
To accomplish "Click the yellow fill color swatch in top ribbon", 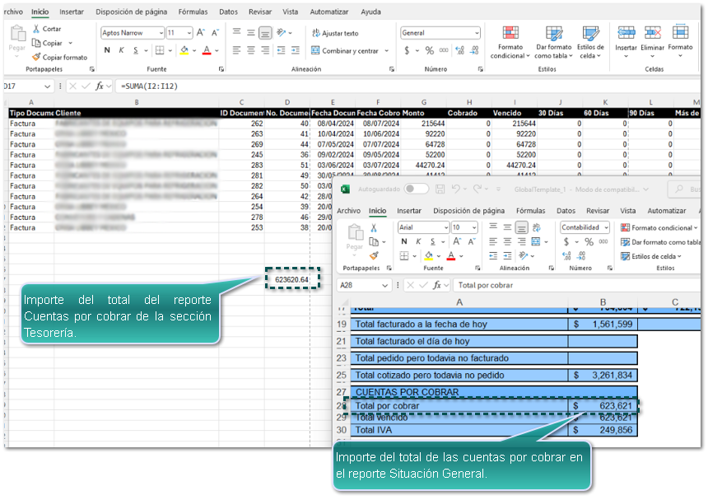I will pyautogui.click(x=184, y=51).
